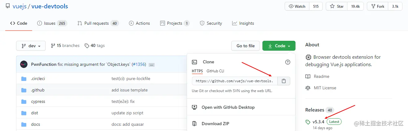Screen dimensions: 408x131
Task: Click the dist folder icon
Action: tap(24, 113)
